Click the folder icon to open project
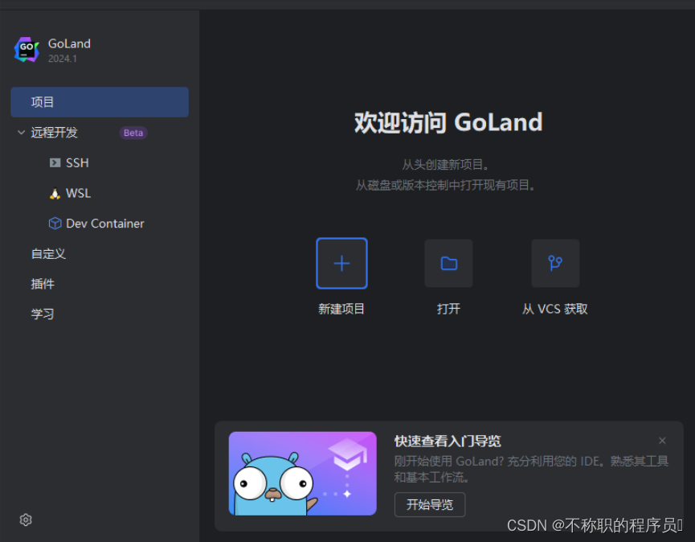The width and height of the screenshot is (695, 542). tap(448, 263)
